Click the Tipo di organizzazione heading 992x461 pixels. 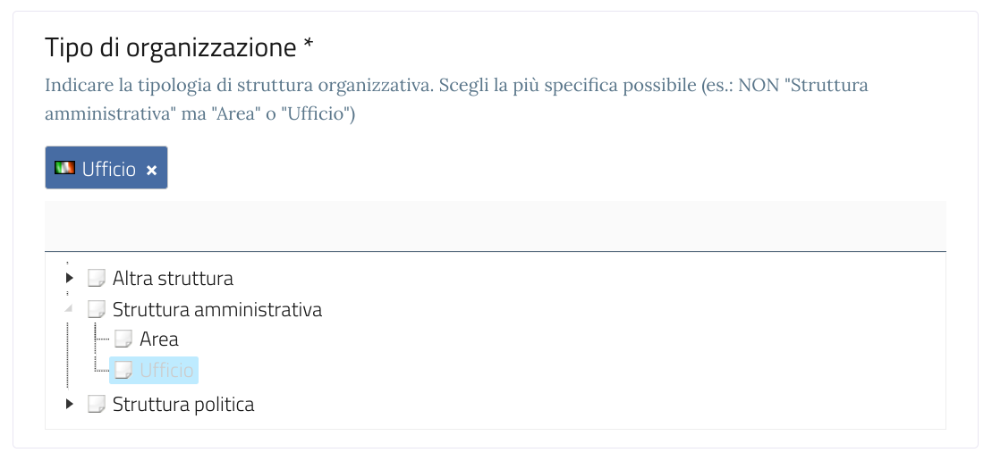pos(170,47)
